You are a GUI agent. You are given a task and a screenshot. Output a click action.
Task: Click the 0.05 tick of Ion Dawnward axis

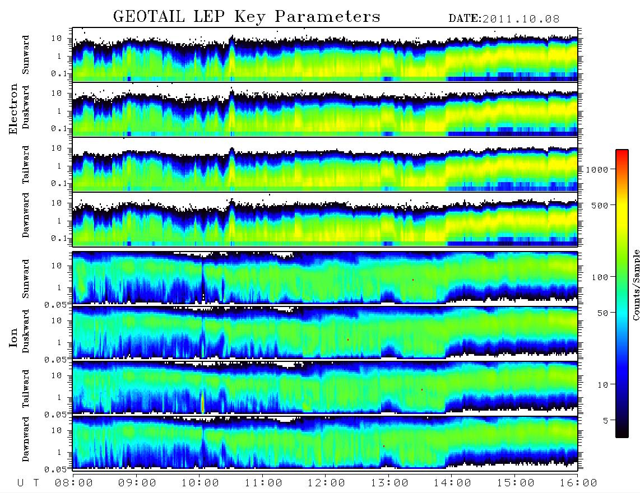(55, 469)
